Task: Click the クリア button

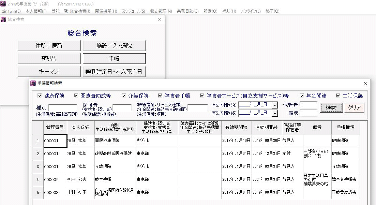Action: coord(355,108)
